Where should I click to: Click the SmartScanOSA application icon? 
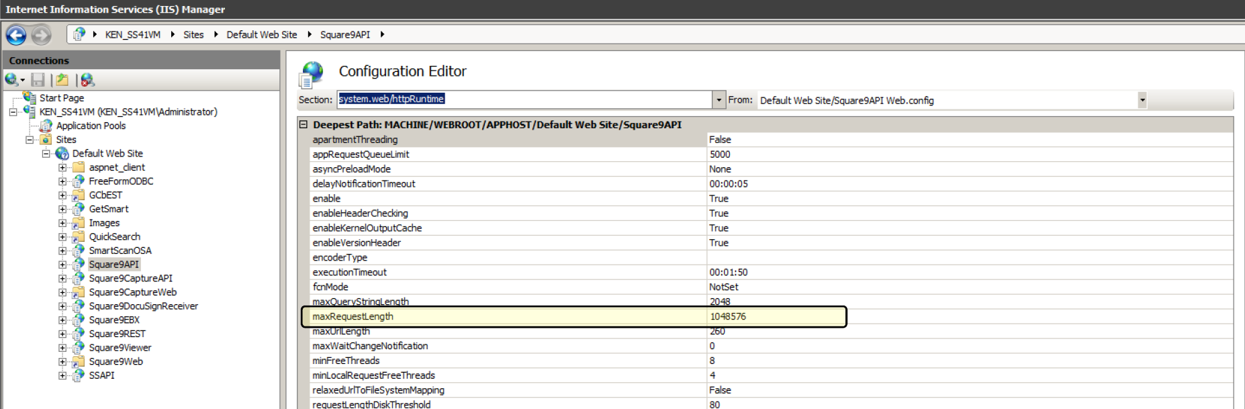[79, 251]
